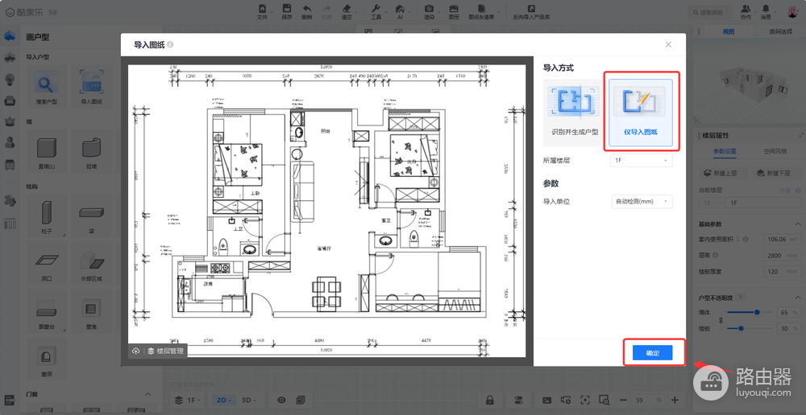The width and height of the screenshot is (806, 415).
Task: Open 楼层管理 in preview corner
Action: coord(165,351)
